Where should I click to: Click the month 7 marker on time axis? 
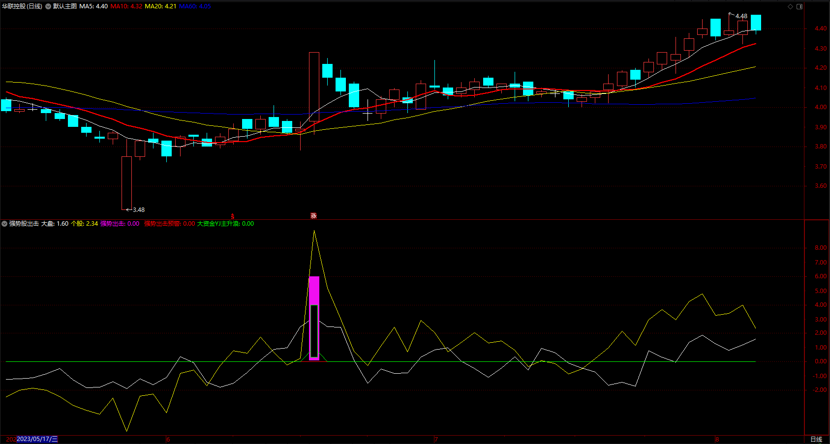(436, 439)
